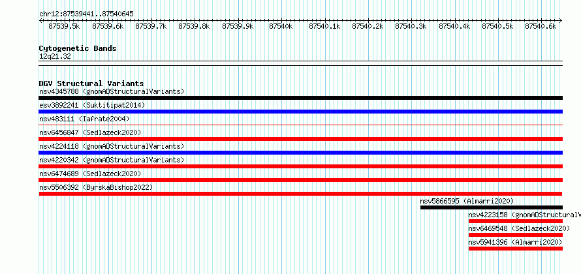Click ruler tick 87540.2k

[368, 26]
